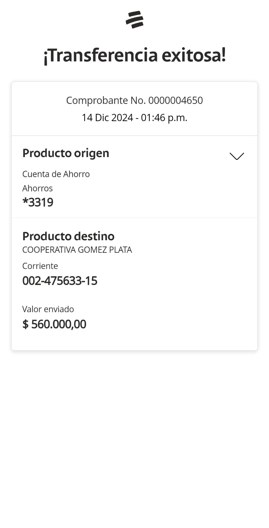Image resolution: width=269 pixels, height=528 pixels.
Task: Click the time 01:46 p.m. in the receipt
Action: (x=164, y=118)
